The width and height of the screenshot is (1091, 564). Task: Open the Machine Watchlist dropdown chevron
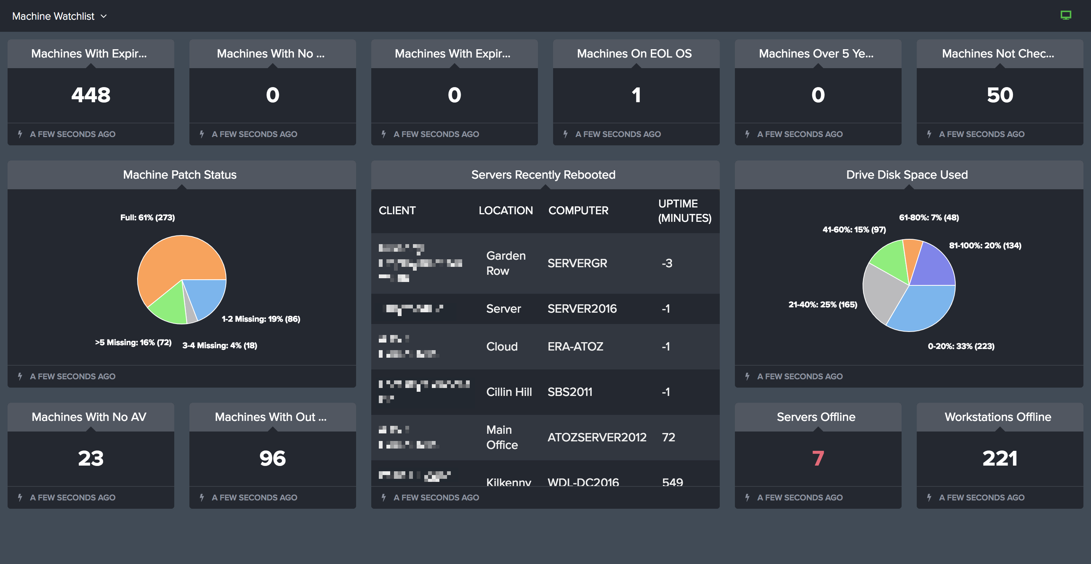(104, 17)
